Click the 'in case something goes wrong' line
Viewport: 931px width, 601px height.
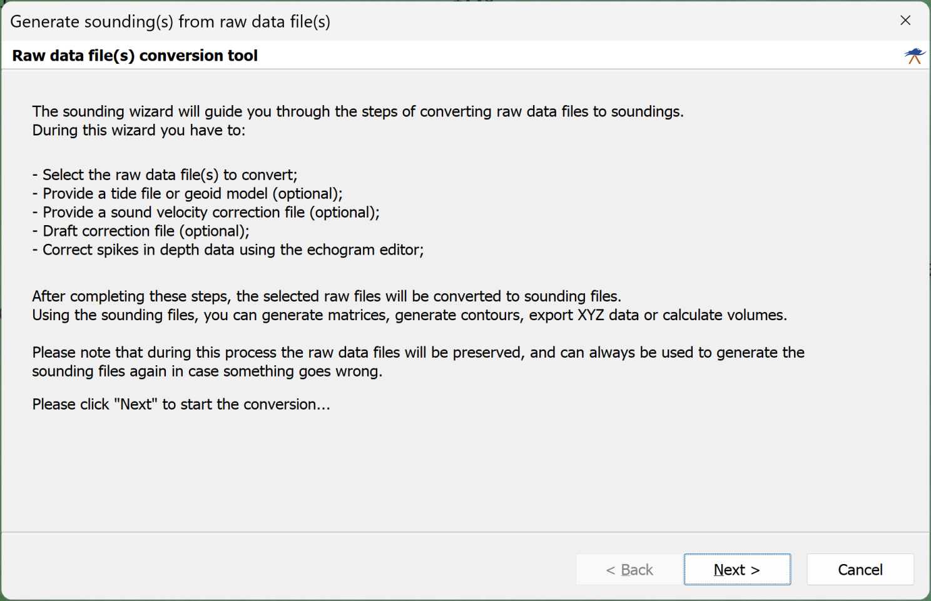coord(207,371)
